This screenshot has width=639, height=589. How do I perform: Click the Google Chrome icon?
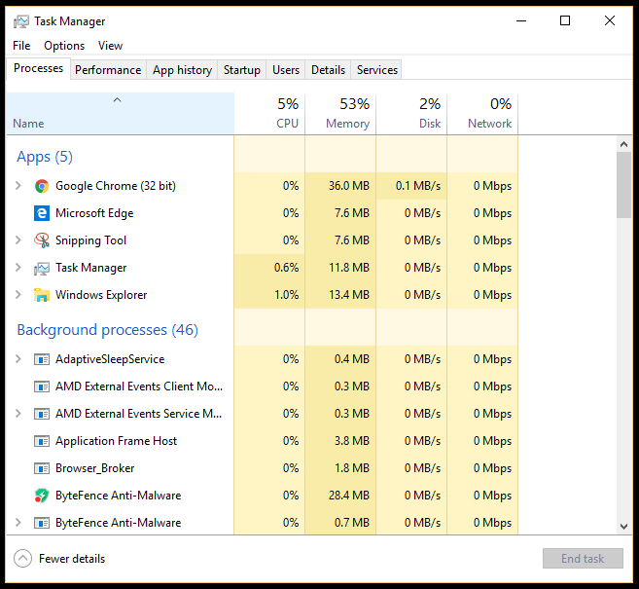coord(42,186)
